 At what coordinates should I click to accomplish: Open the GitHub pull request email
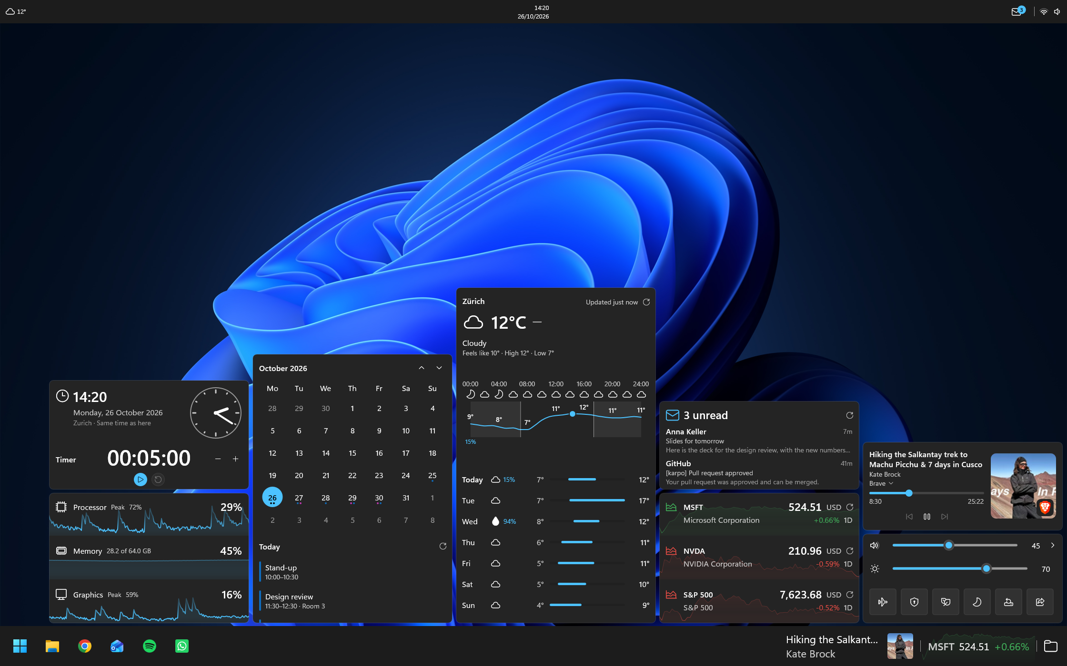click(x=759, y=472)
